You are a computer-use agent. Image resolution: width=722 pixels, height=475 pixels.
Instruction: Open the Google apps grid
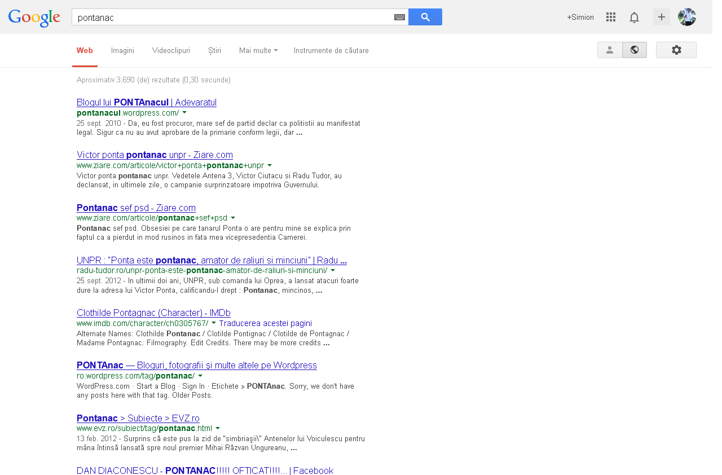(611, 17)
